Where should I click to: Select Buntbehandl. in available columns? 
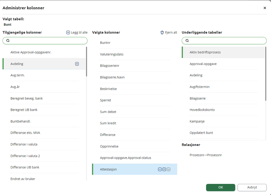tap(44, 121)
